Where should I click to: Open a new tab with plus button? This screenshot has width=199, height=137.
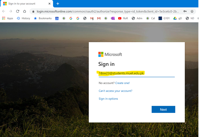(58, 4)
